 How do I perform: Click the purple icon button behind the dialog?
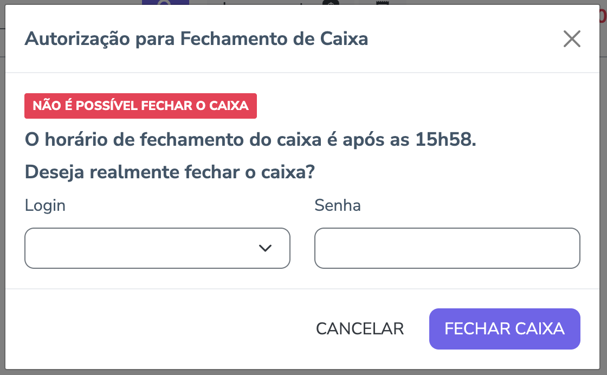coord(165,3)
